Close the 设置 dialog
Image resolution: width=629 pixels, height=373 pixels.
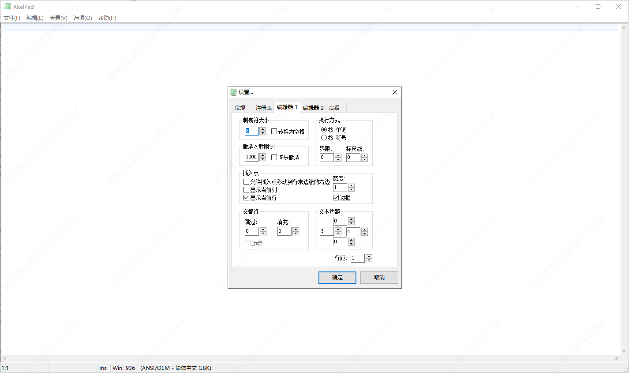point(394,92)
